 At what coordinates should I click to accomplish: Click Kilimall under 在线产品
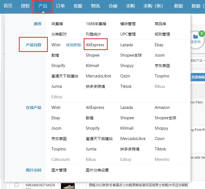pyautogui.click(x=127, y=128)
